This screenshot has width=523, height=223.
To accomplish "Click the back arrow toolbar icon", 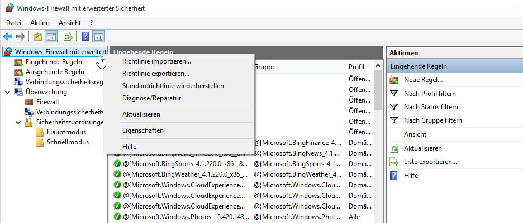I will coord(8,37).
